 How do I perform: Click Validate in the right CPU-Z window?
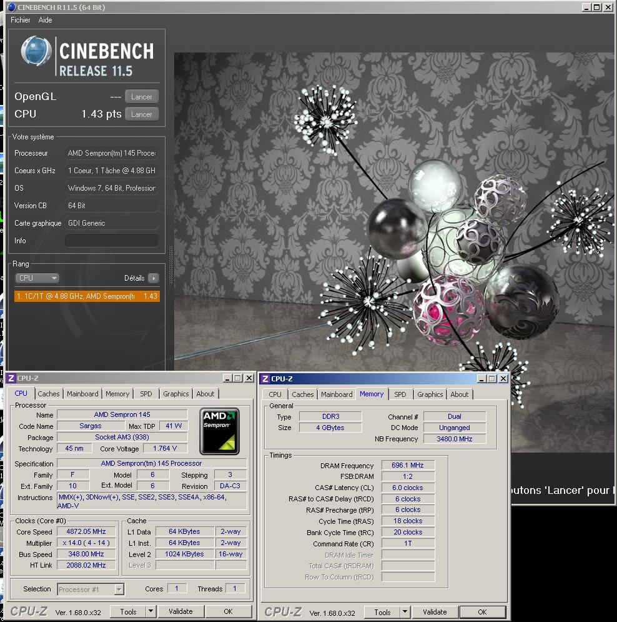click(x=435, y=612)
